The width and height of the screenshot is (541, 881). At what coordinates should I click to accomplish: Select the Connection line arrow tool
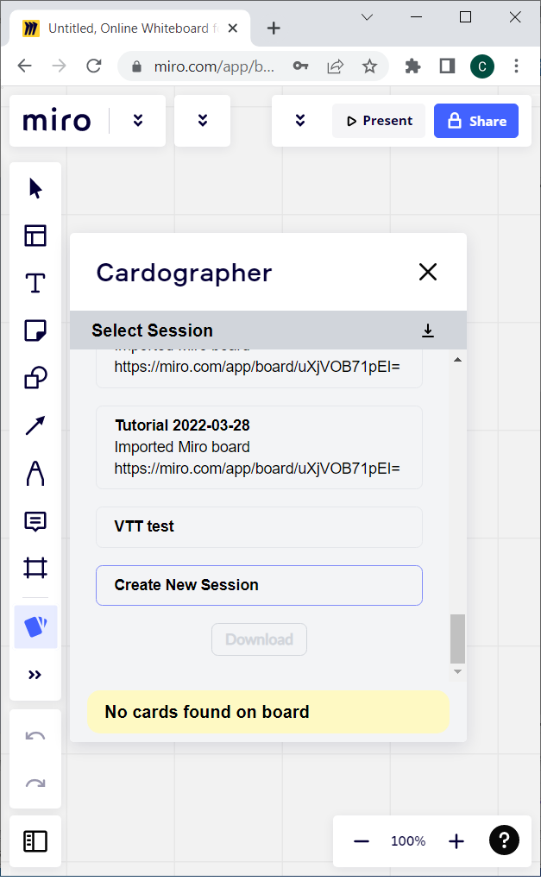pos(35,425)
